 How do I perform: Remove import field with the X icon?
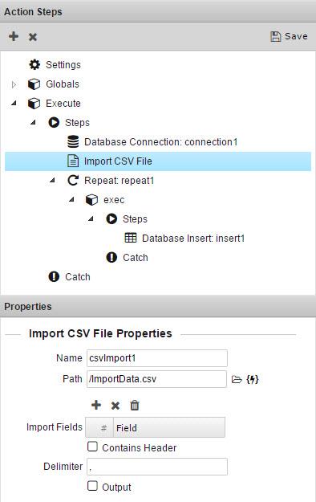pos(115,406)
